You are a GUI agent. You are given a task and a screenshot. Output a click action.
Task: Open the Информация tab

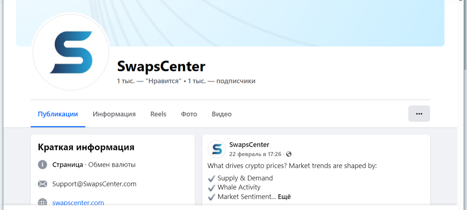click(x=114, y=114)
